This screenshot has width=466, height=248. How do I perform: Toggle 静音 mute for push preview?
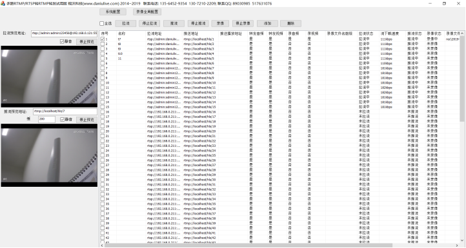(x=62, y=120)
